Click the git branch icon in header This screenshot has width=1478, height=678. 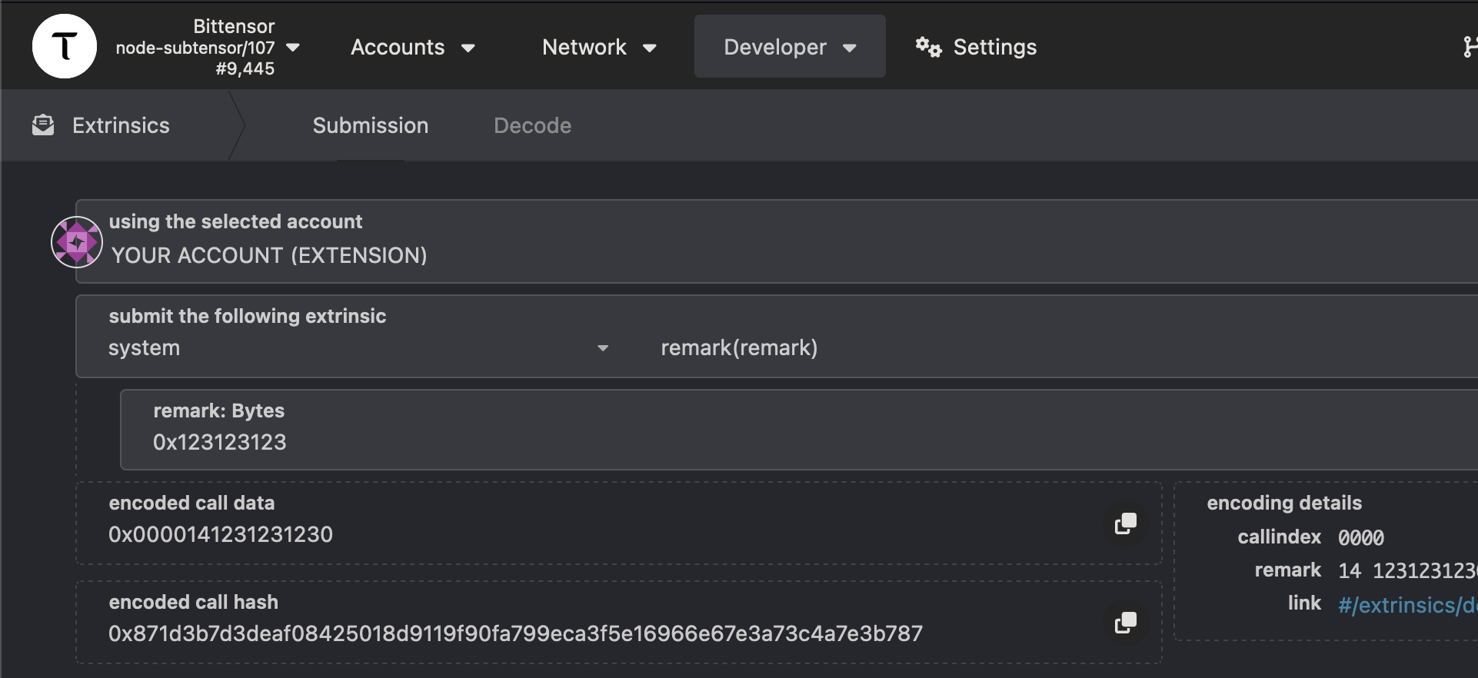coord(1470,47)
